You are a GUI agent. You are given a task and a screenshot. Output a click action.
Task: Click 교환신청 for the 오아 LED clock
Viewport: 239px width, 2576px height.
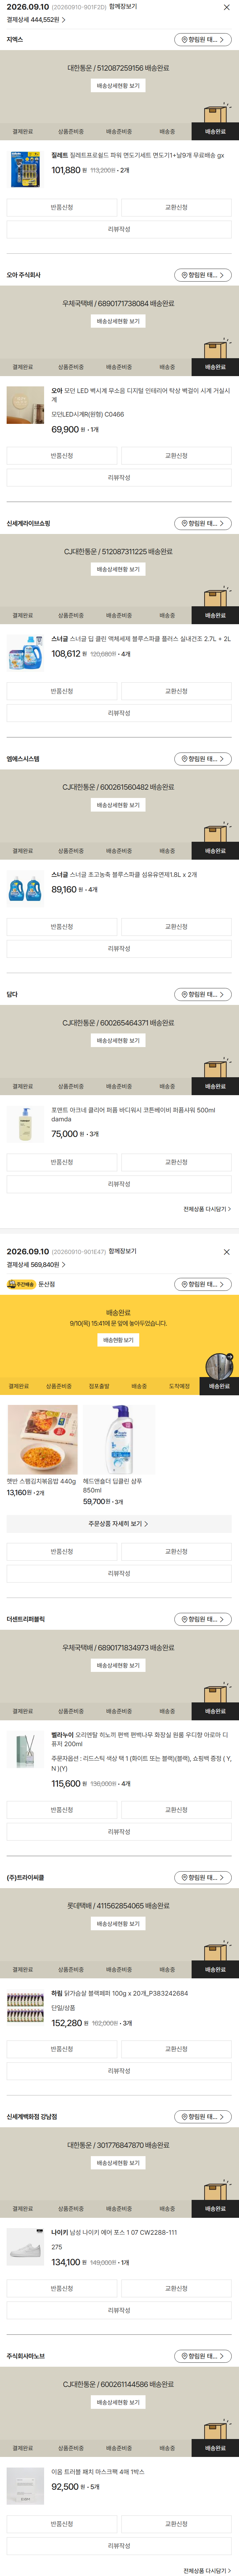176,455
